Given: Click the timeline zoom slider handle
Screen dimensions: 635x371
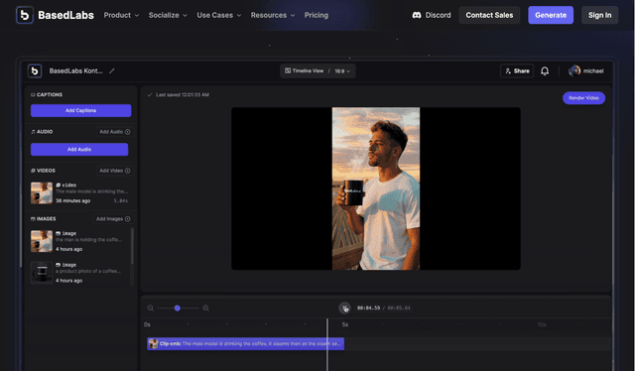Looking at the screenshot, I should (x=177, y=309).
